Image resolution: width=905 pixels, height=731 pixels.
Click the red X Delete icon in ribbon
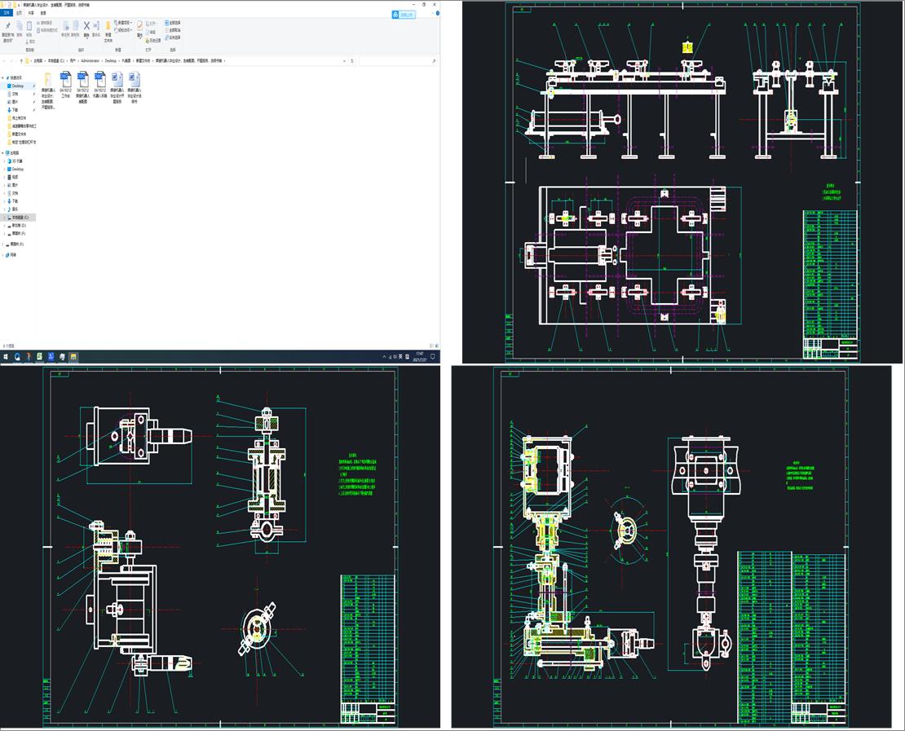pos(86,26)
